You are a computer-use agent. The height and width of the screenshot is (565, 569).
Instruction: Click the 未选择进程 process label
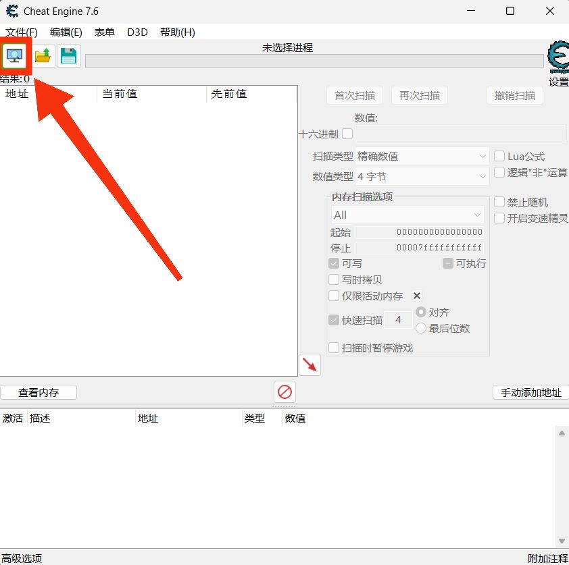[x=287, y=47]
